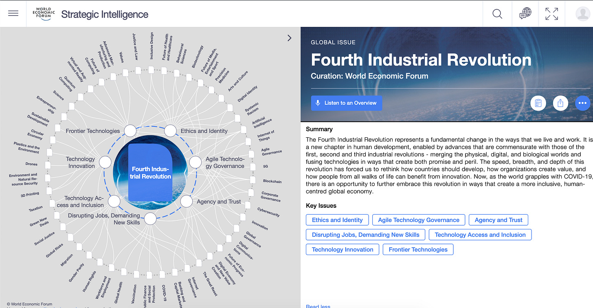Screen dimensions: 593x308
Task: Select the Corporate Governance topic
Action: tap(271, 197)
